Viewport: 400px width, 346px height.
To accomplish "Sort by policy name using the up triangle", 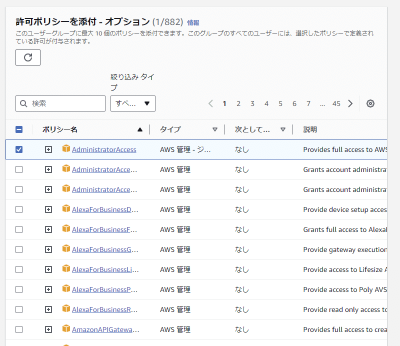I will pos(140,129).
